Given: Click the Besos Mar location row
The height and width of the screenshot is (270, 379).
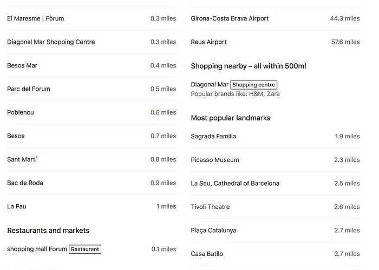Looking at the screenshot, I should pos(92,65).
